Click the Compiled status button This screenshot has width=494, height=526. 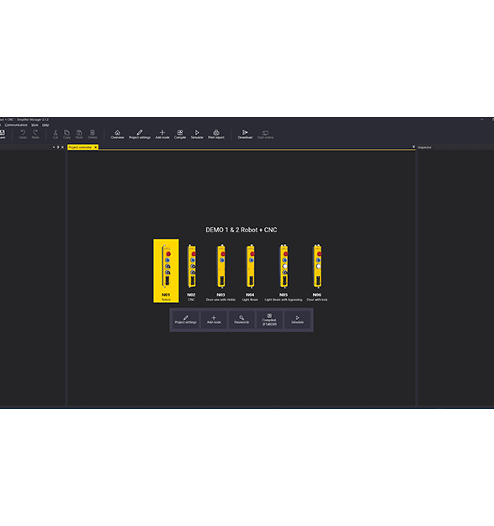(x=269, y=320)
